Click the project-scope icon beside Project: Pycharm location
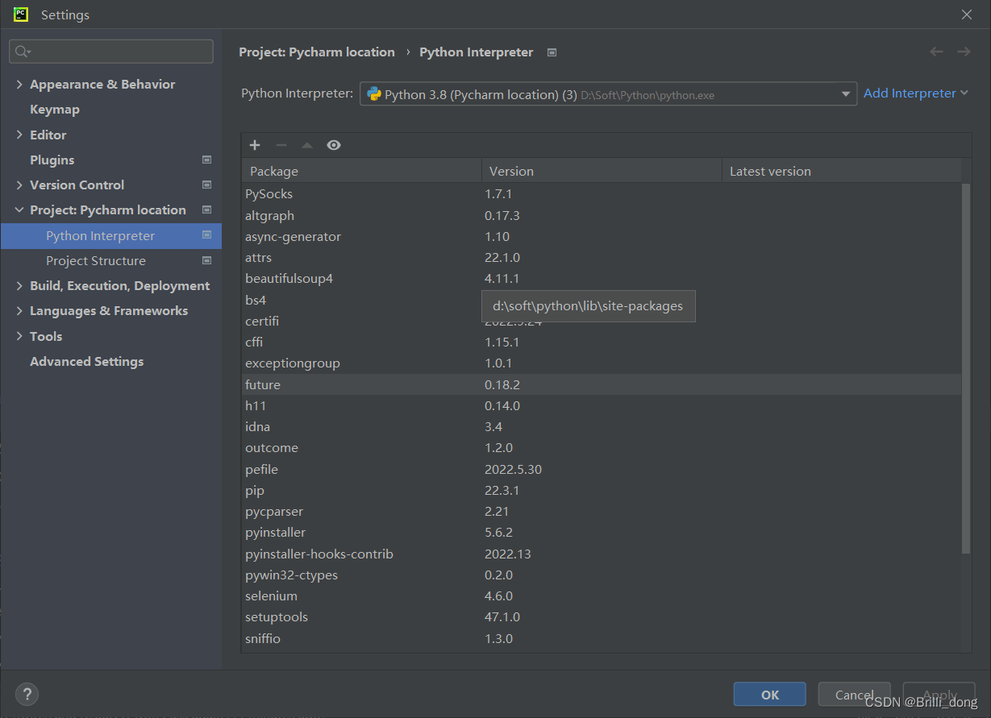 206,210
